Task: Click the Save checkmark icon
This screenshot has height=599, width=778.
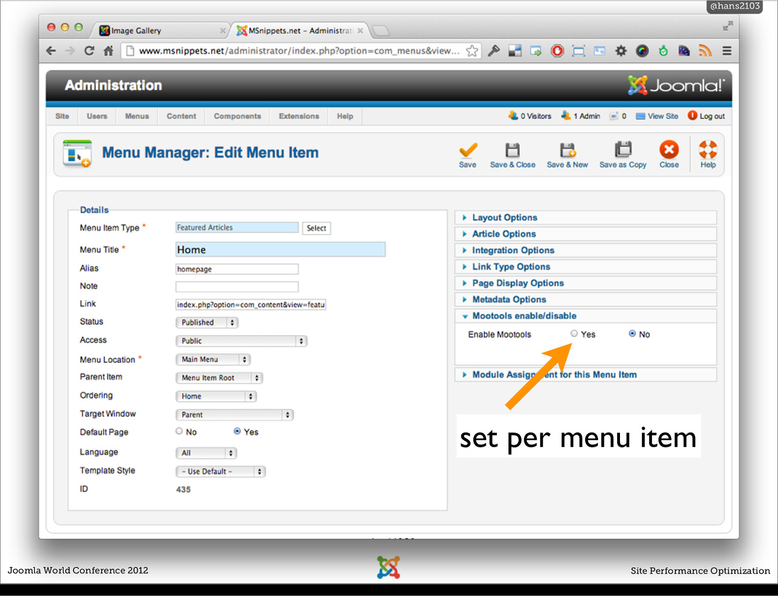Action: [468, 150]
